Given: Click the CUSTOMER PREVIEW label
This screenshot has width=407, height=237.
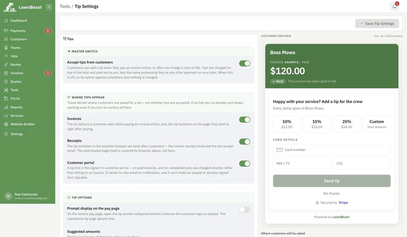Looking at the screenshot, I should (x=276, y=36).
